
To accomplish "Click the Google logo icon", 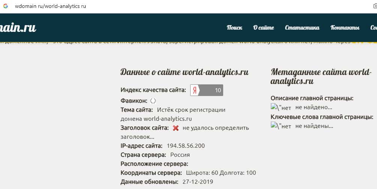I will [x=5, y=6].
